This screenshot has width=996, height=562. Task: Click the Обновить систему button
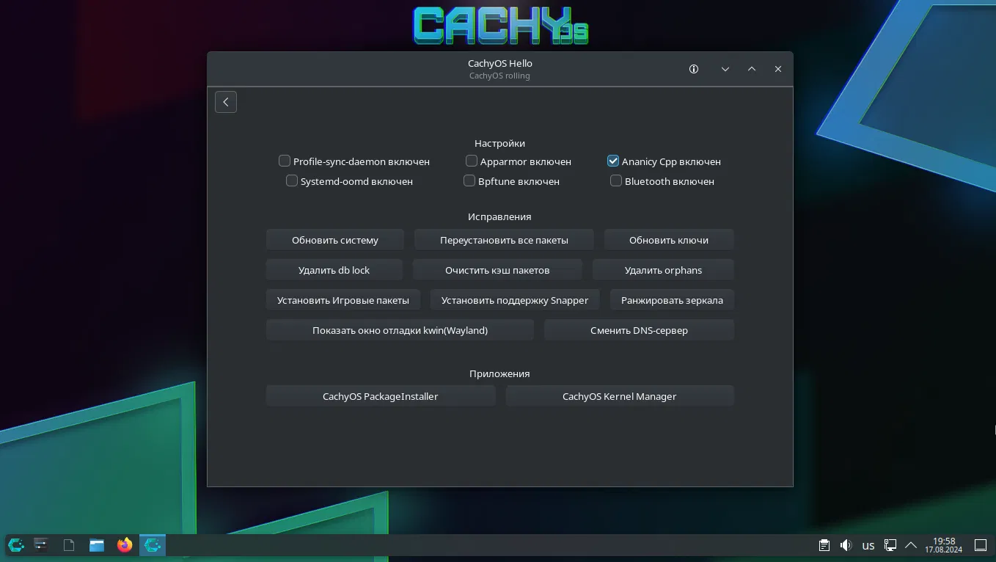335,240
